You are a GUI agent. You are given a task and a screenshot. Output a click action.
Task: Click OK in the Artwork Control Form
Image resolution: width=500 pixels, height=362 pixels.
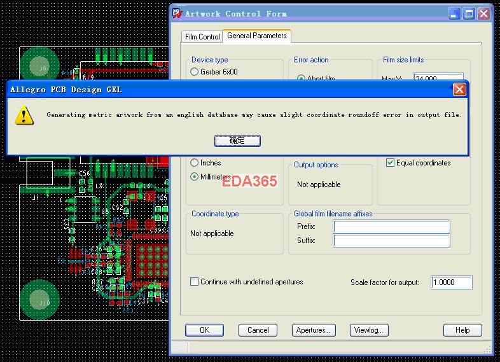[204, 330]
